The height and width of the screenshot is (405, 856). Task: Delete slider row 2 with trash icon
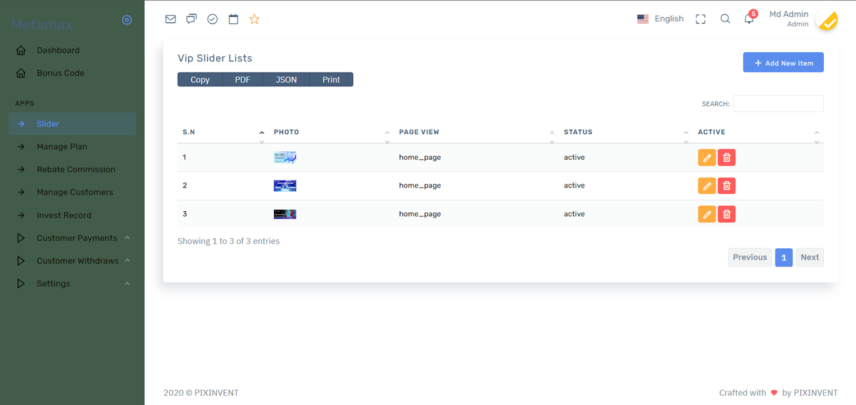727,186
